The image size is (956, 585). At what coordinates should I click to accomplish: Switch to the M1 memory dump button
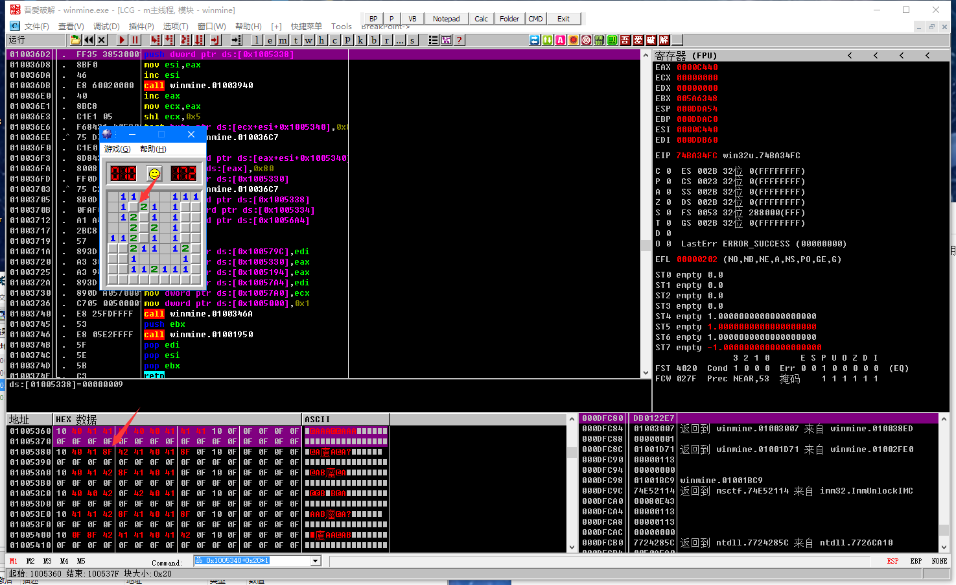pyautogui.click(x=14, y=561)
